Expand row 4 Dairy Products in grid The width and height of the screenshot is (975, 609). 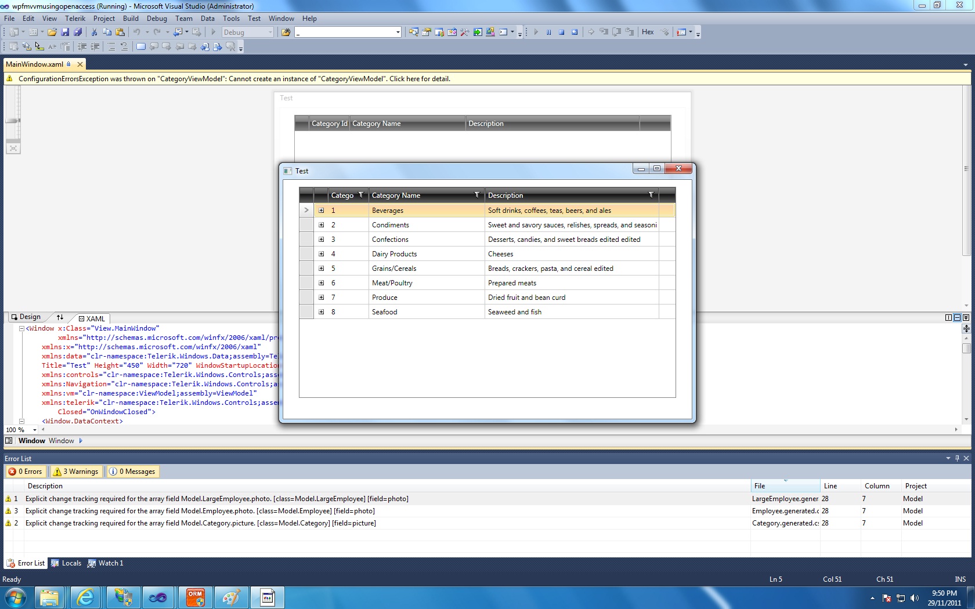[x=322, y=254]
